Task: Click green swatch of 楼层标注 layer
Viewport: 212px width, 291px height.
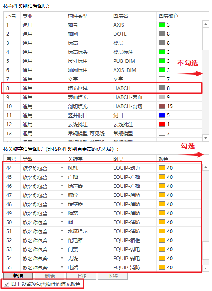Action: pyautogui.click(x=162, y=52)
